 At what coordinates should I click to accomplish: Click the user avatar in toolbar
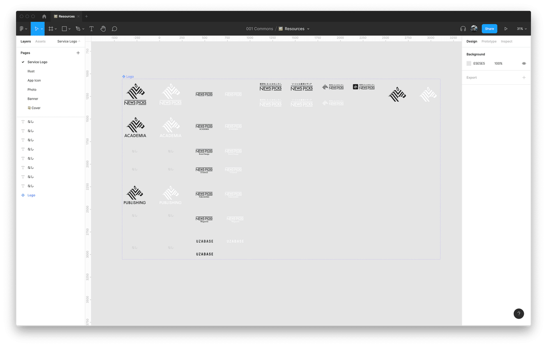[474, 29]
